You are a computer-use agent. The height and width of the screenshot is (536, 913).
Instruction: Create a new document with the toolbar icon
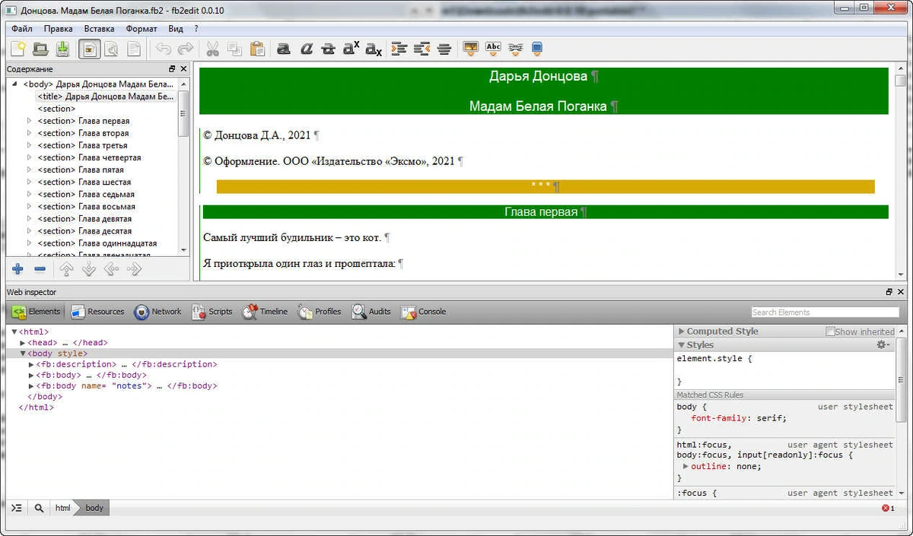click(x=17, y=49)
